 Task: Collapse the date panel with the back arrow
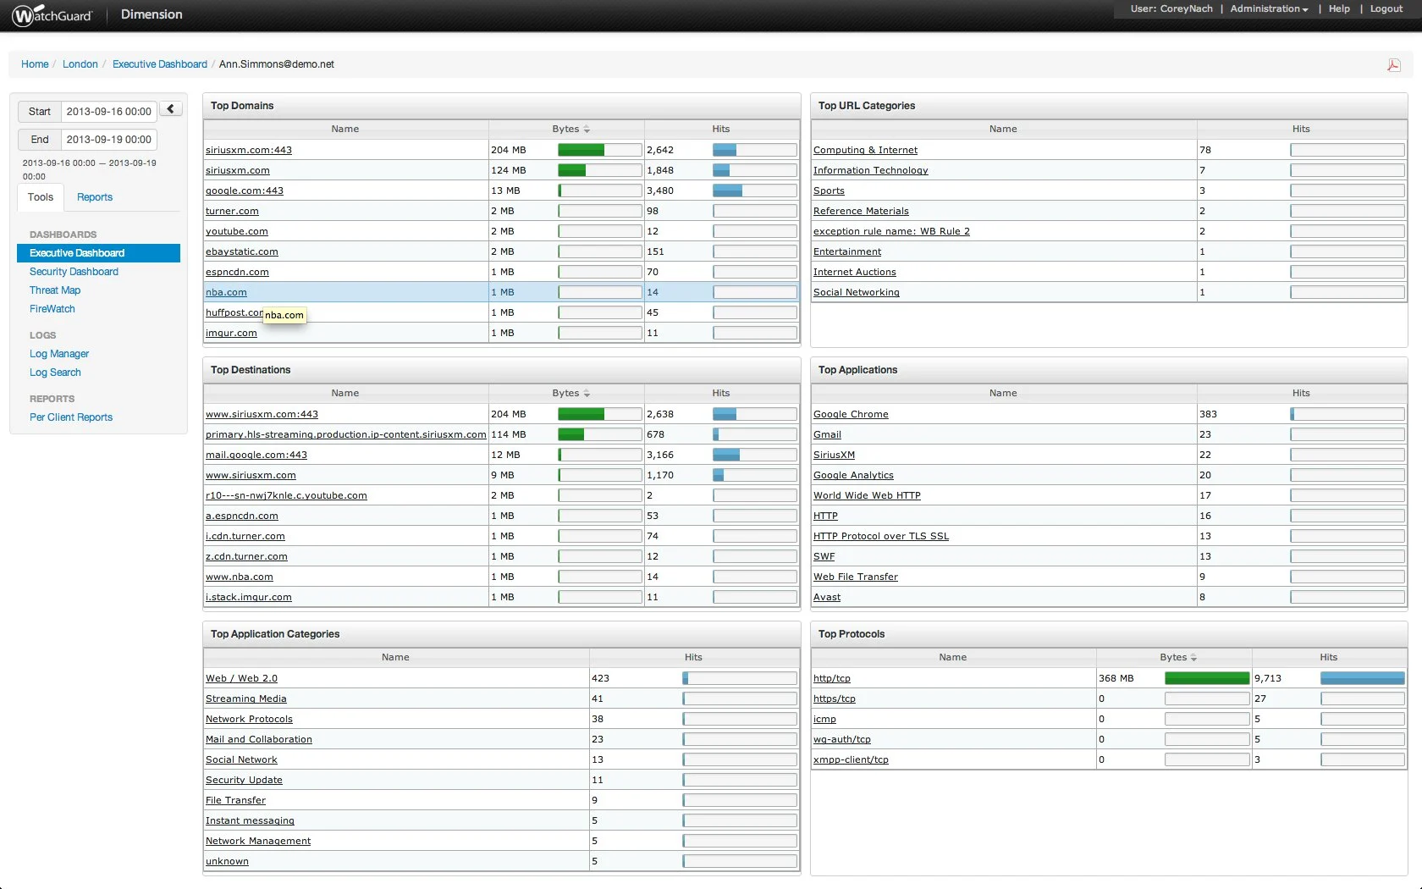(171, 109)
